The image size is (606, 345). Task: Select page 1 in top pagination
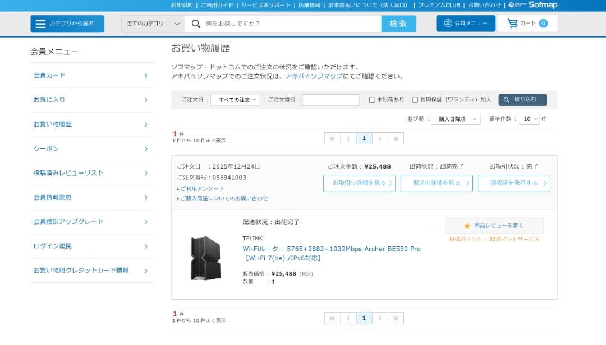point(364,138)
